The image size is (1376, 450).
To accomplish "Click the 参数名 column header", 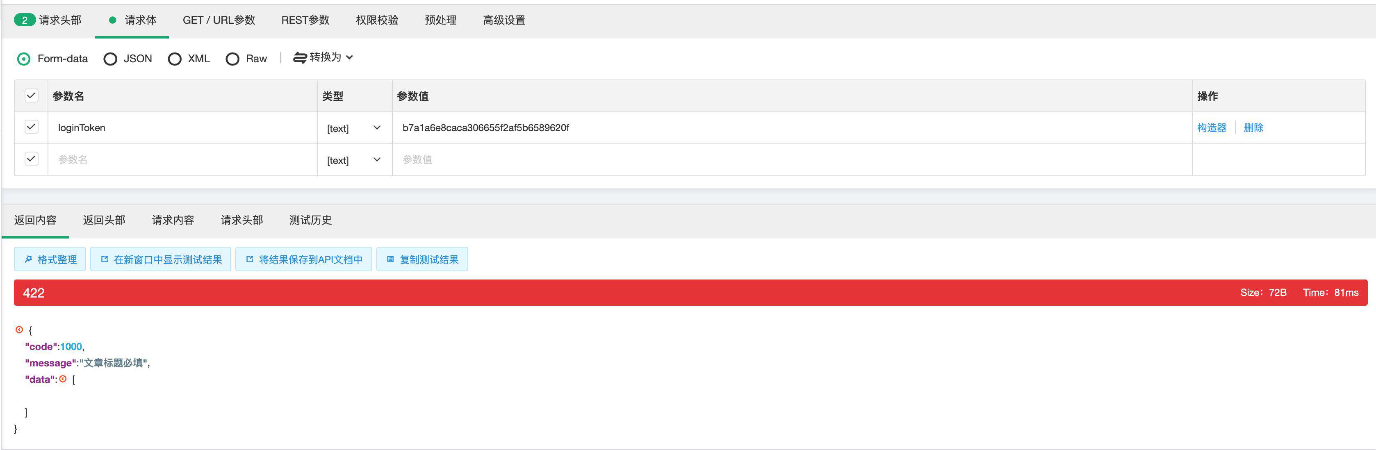I will click(68, 96).
